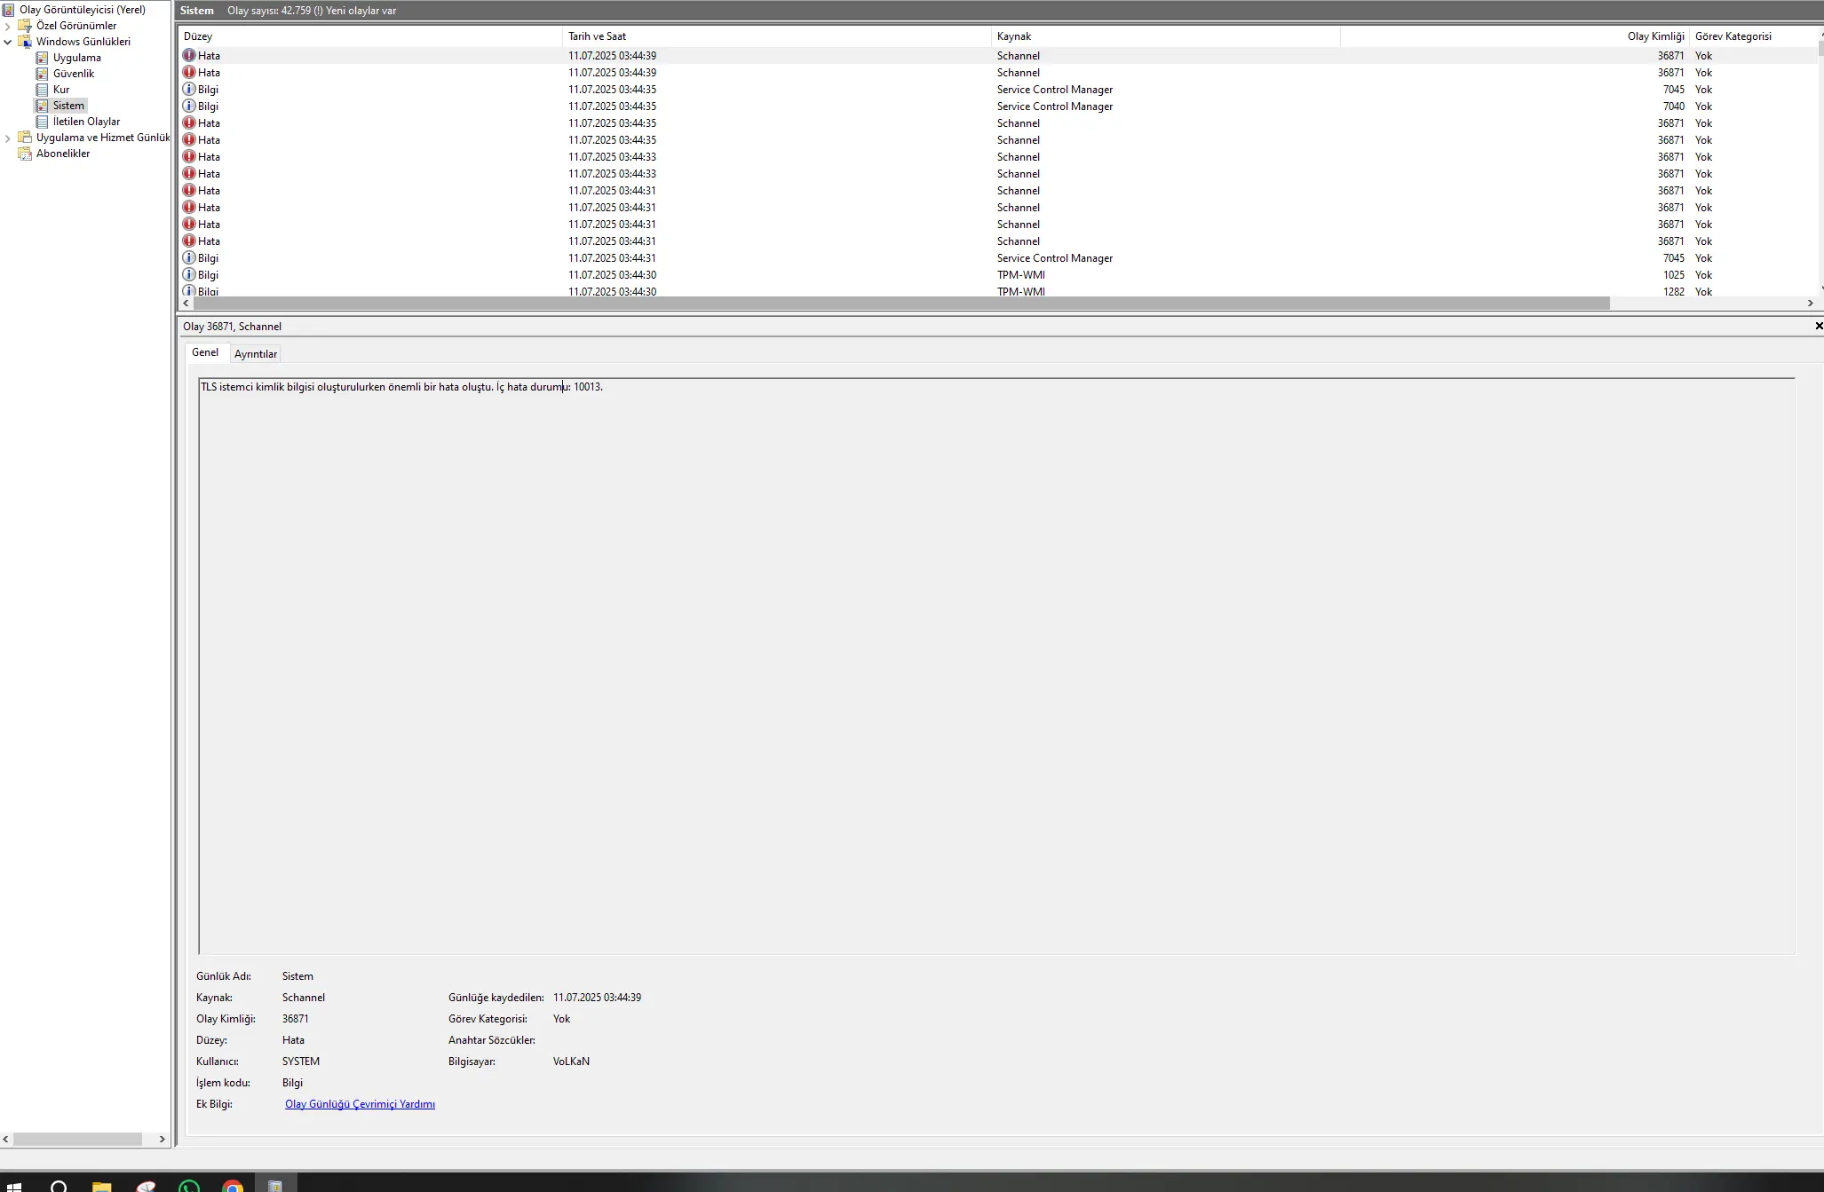Viewport: 1824px width, 1192px height.
Task: Sort by Tarih ve Saat column header
Action: coord(777,36)
